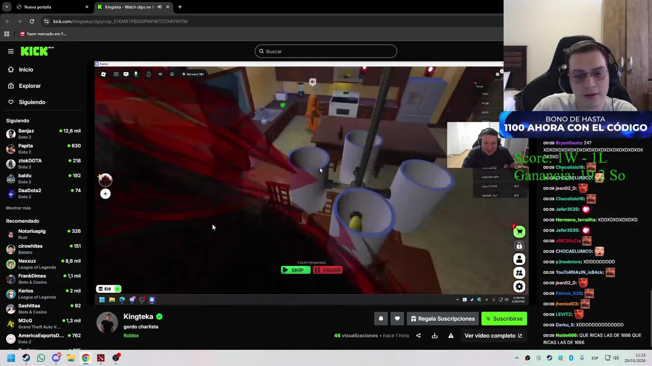Select the Kingteka clips tab

tap(132, 7)
